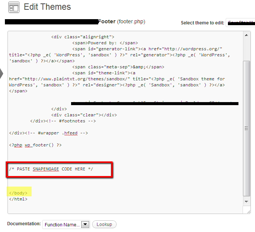This screenshot has height=232, width=255.
Task: Place cursor at highlighted </body> tag
Action: tap(18, 193)
